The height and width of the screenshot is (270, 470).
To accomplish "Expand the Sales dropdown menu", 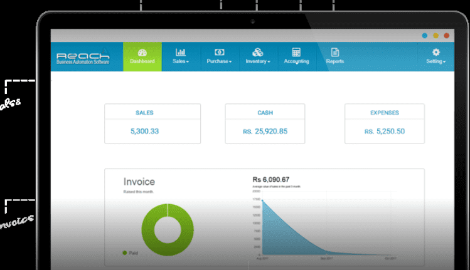I will tap(188, 61).
